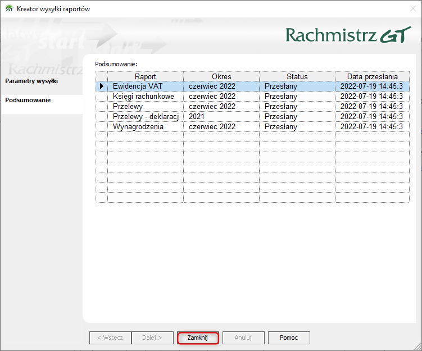
Task: Click the Pomoc button
Action: point(289,338)
